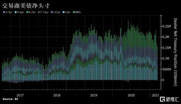
Task: Click the Dealer Net Treasury Position axis title
Action: tap(175, 52)
